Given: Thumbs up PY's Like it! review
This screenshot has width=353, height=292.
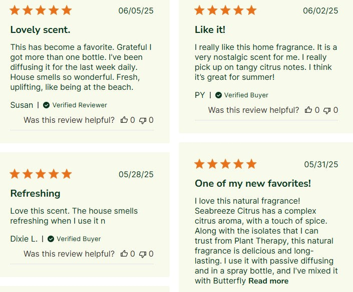Looking at the screenshot, I should pyautogui.click(x=308, y=110).
